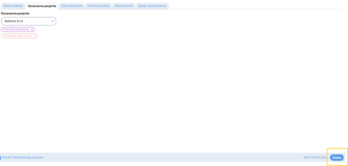Viewport: 348px width, 166px height.
Task: Follow the Wróć do listy wizyt link
Action: point(315,157)
